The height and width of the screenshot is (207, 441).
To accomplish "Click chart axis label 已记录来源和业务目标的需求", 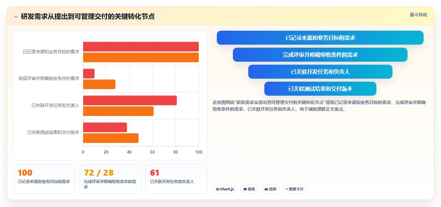I will pyautogui.click(x=51, y=52).
